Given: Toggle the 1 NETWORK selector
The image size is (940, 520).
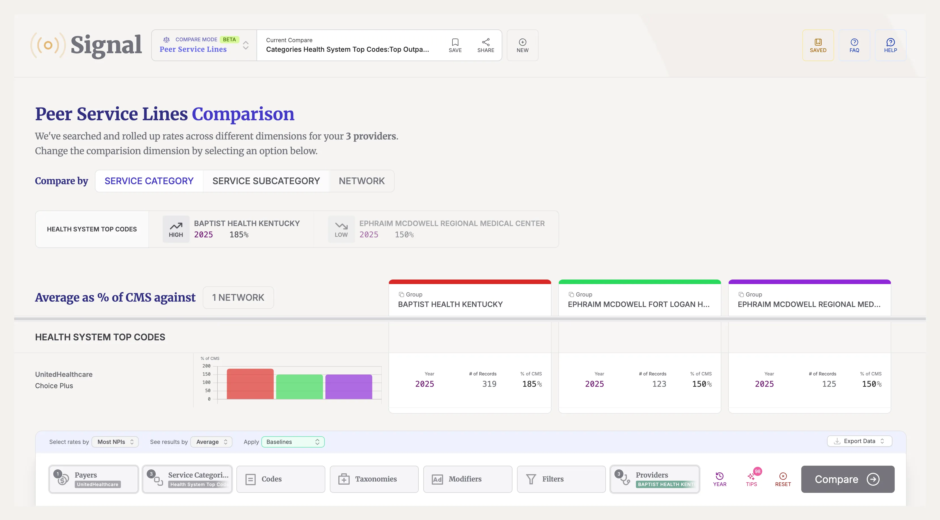Looking at the screenshot, I should [x=238, y=297].
